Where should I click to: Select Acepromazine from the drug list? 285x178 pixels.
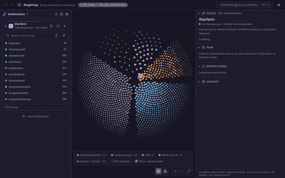(35, 93)
